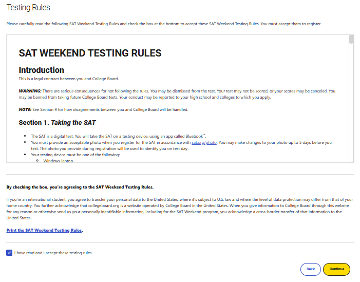Click the 'SAT WEEKEND TESTING RULES' heading
Image resolution: width=360 pixels, height=282 pixels.
point(90,53)
